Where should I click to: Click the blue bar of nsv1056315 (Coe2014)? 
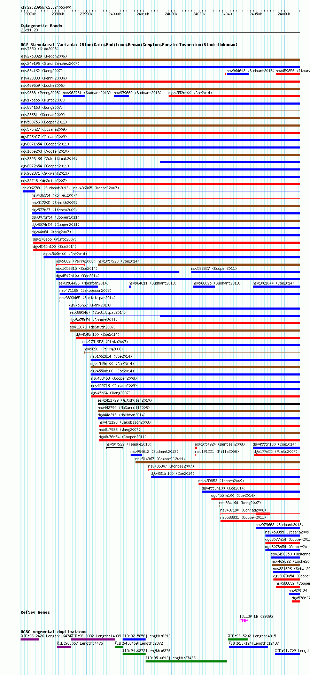pos(118,272)
